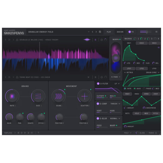Expand the Retrig dropdown
Image resolution: width=163 pixels, height=163 pixels.
pos(128,73)
